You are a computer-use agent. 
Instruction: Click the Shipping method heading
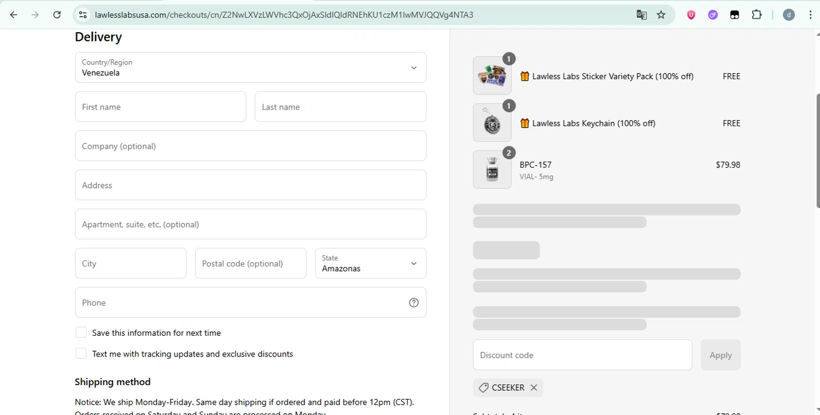pyautogui.click(x=113, y=382)
